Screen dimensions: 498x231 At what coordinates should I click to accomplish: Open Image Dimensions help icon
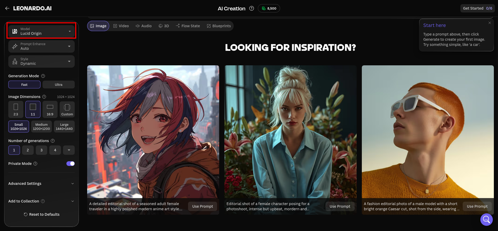(44, 97)
